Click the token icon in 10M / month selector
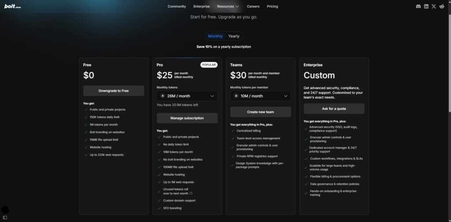Screen dimensions: 451x222 coord(236,96)
